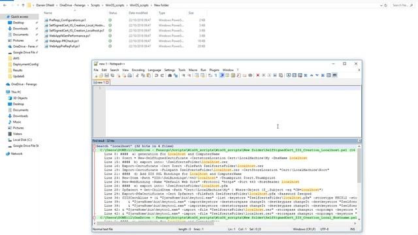Select the WebApp-PRCheck.ps1 file
The width and height of the screenshot is (418, 235).
coord(64,41)
